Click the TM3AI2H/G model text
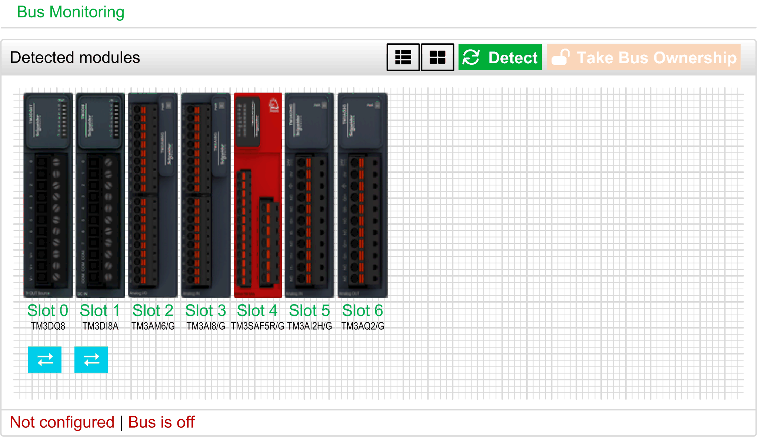 pos(310,326)
